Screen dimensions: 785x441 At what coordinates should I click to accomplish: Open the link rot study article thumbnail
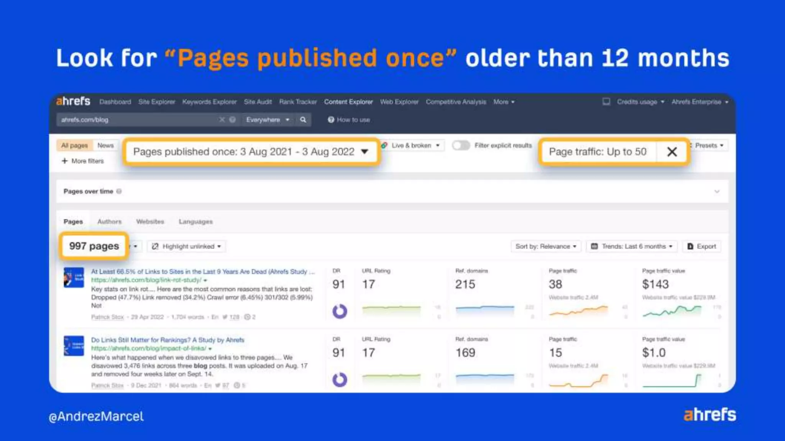74,278
